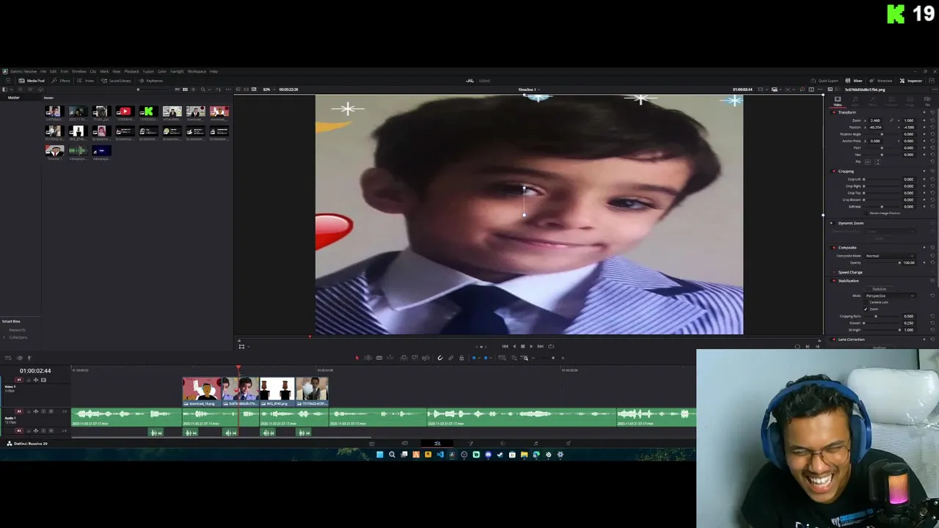939x528 pixels.
Task: Open the Media Pool panel
Action: pyautogui.click(x=31, y=81)
